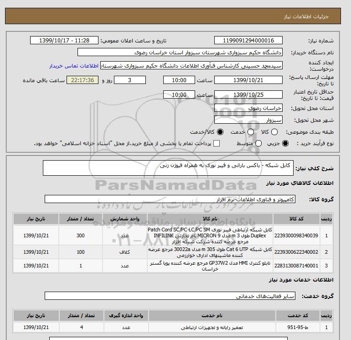Click the services table header واحد اندازه گیری
351x340 pixels.
click(126, 315)
